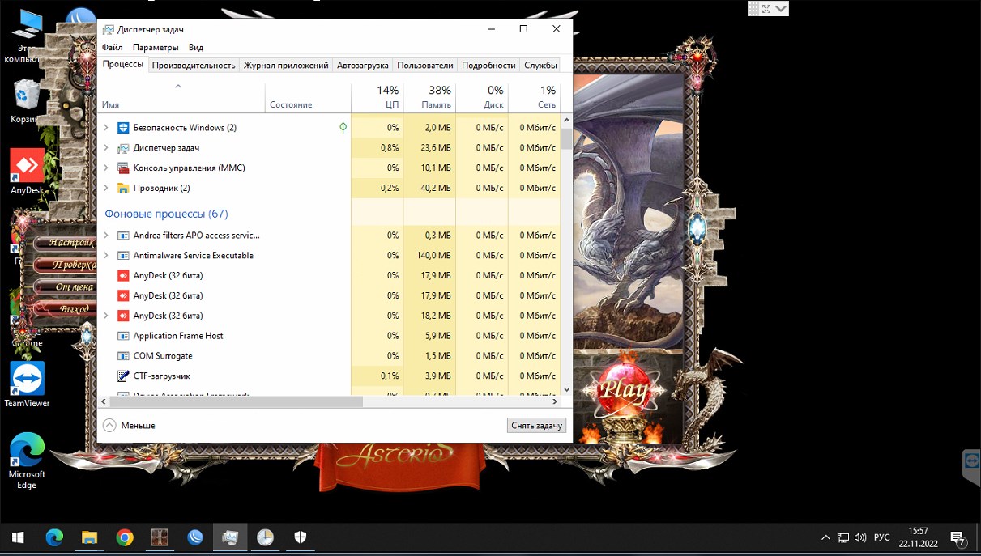Image resolution: width=981 pixels, height=556 pixels.
Task: Switch to Журнал приложений tab
Action: (286, 66)
